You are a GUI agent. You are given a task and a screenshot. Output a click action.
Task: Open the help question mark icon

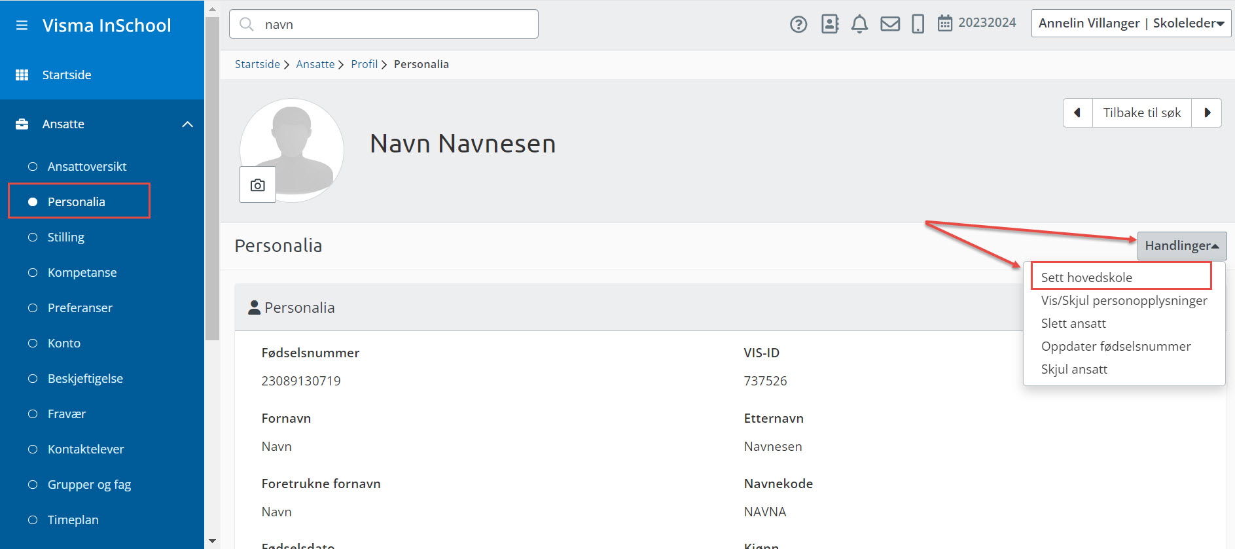(x=798, y=24)
